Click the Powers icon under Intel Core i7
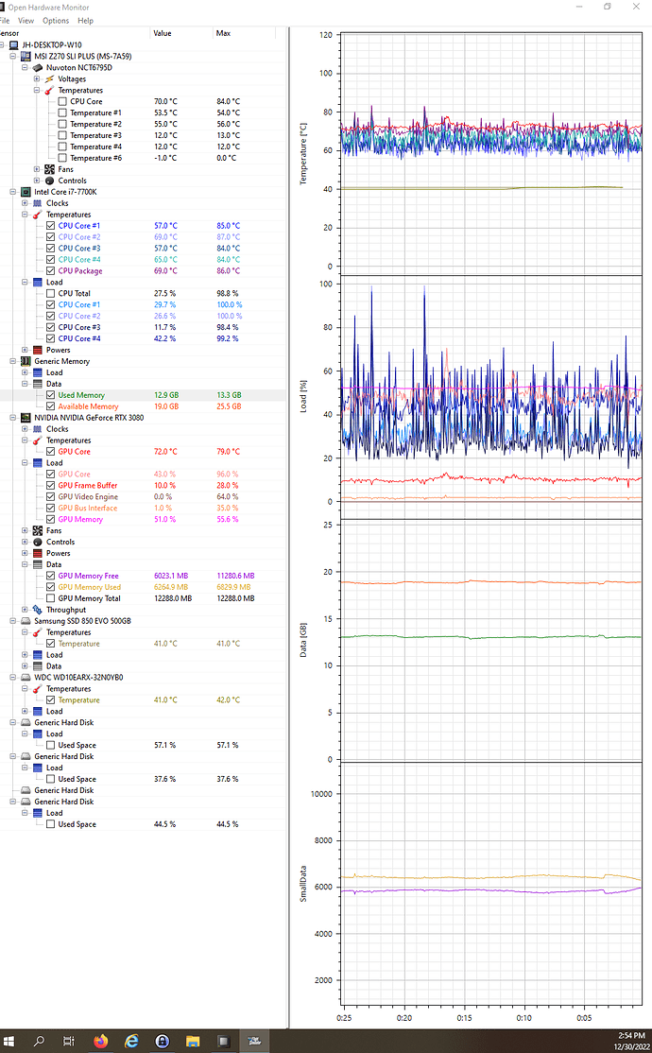Screen dimensions: 652x1053 38,350
